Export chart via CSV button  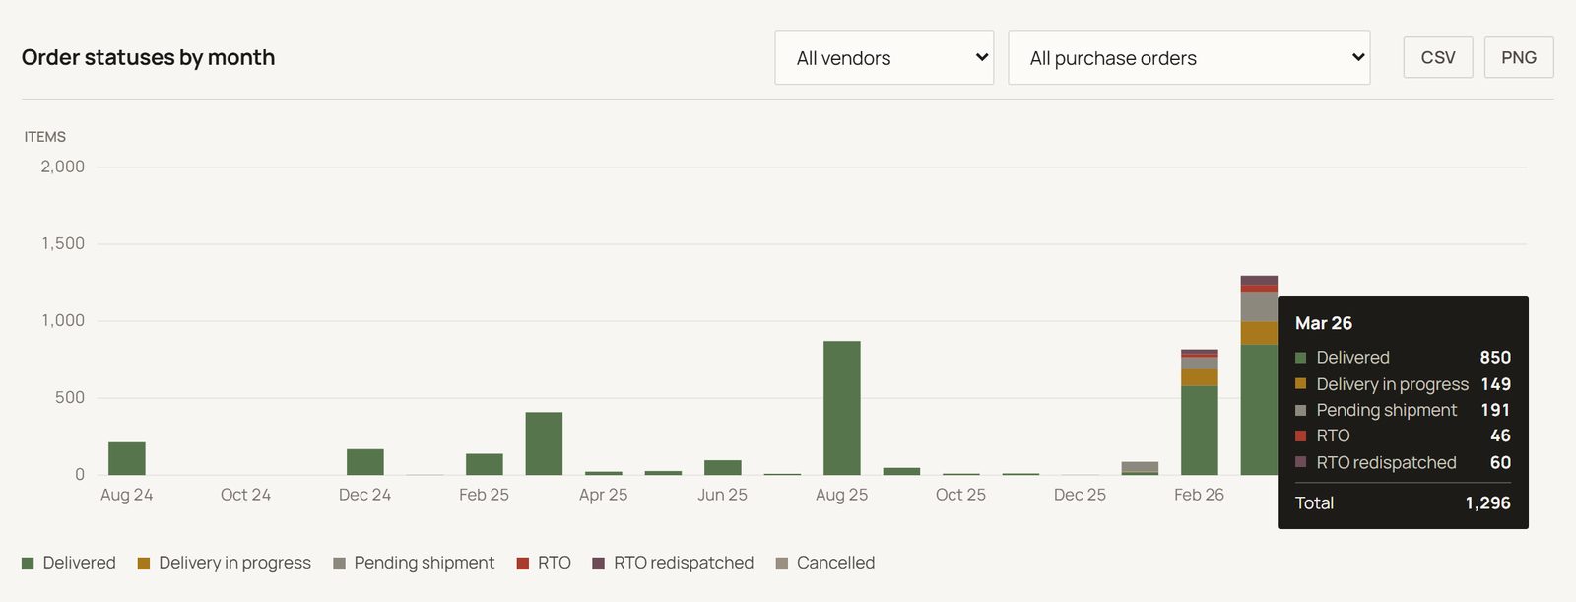pos(1438,57)
